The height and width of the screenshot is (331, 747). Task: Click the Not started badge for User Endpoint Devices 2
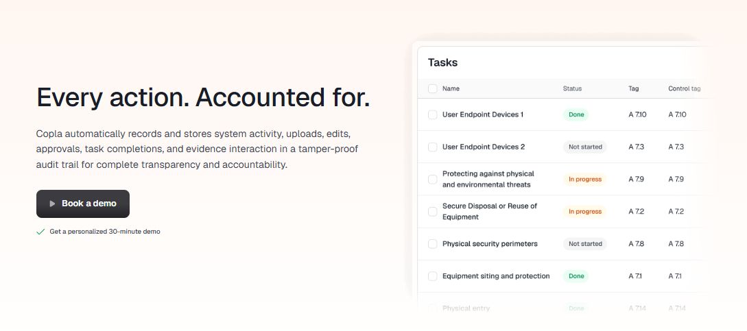585,147
